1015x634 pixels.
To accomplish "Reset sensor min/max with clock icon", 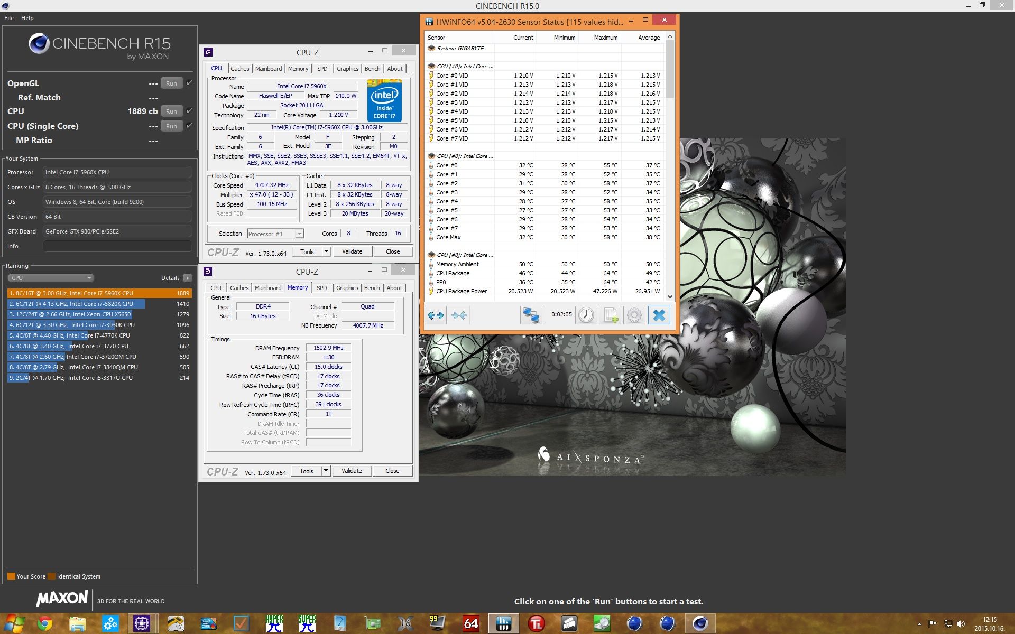I will tap(586, 315).
